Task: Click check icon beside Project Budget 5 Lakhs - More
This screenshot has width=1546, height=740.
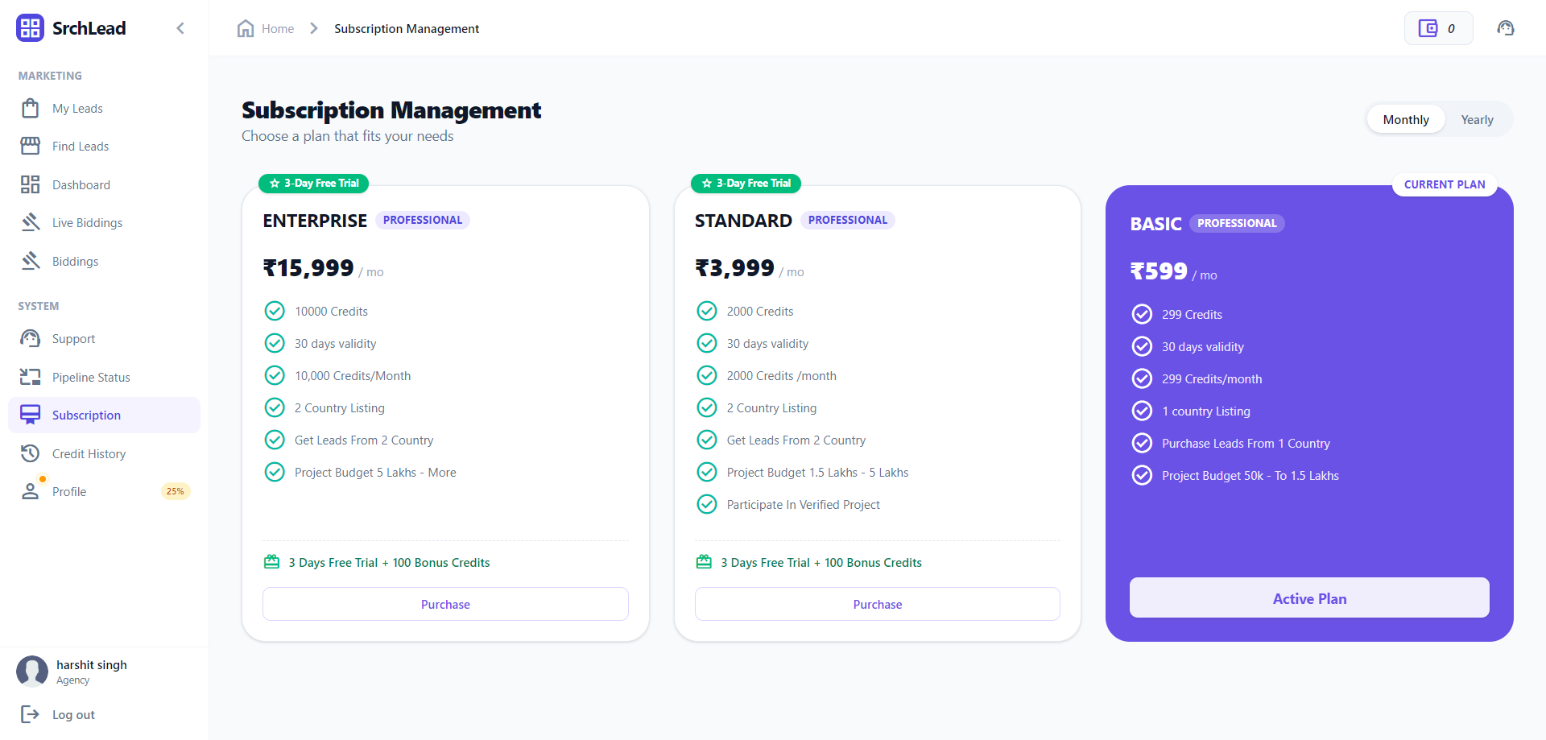Action: click(x=275, y=472)
